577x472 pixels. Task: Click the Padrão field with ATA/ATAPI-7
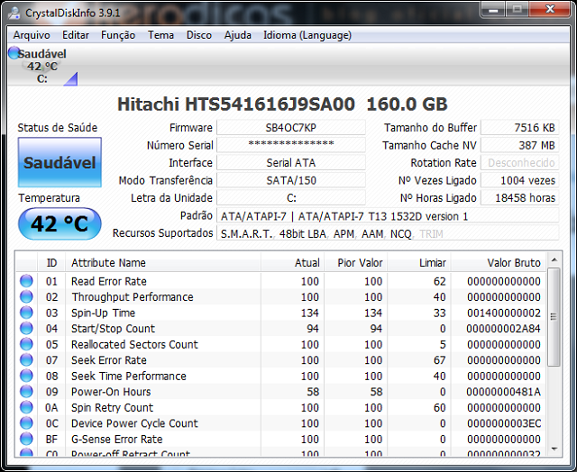click(x=388, y=216)
